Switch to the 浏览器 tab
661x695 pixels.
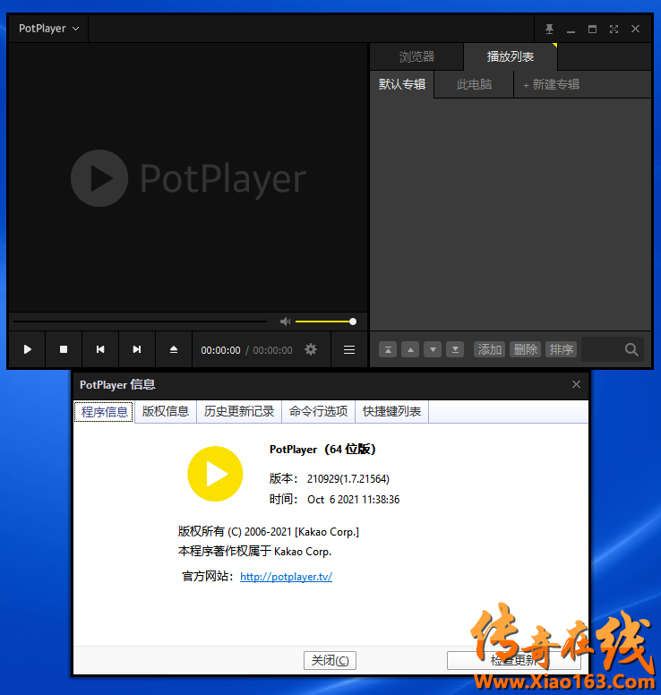416,56
